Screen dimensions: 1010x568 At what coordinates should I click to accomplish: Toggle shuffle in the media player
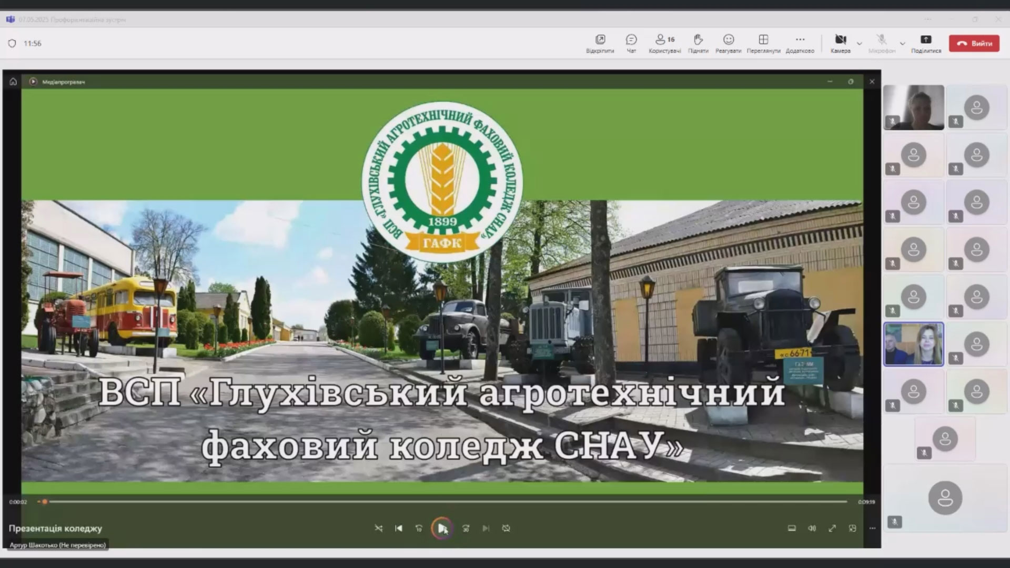click(x=378, y=528)
